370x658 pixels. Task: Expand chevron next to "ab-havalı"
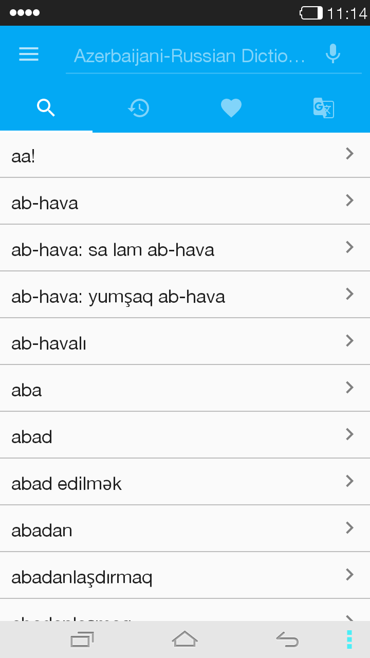click(350, 341)
